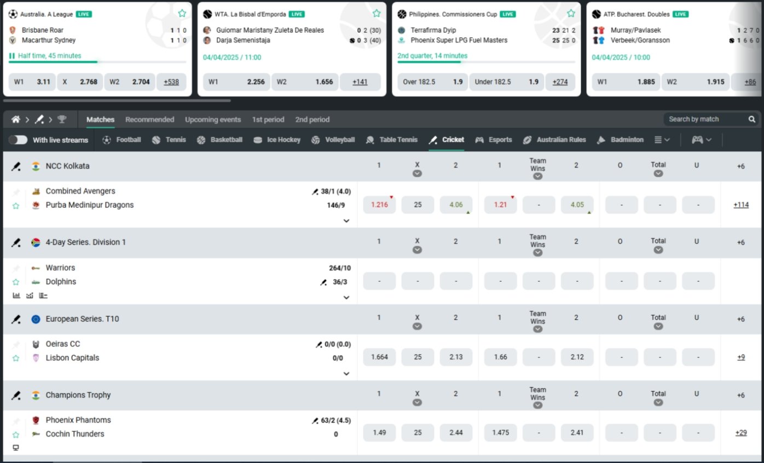
Task: Bet W1 3.11 on Brisbane Roar
Action: click(32, 82)
